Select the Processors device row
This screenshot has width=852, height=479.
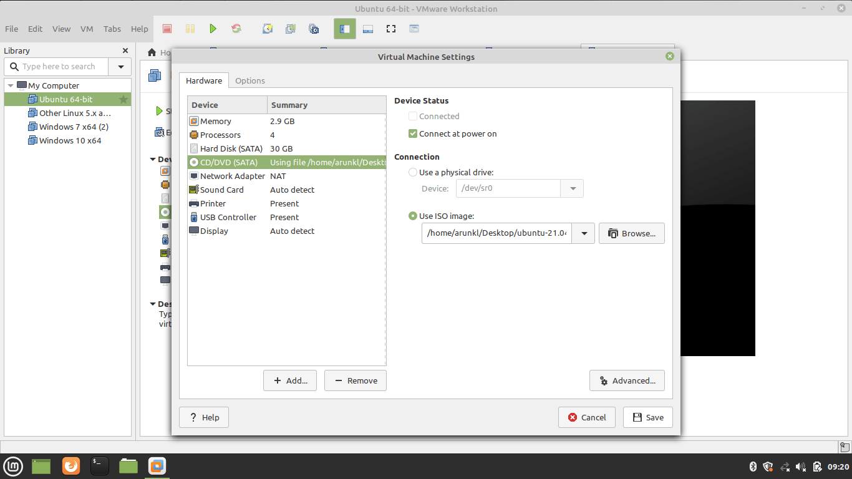(x=287, y=135)
